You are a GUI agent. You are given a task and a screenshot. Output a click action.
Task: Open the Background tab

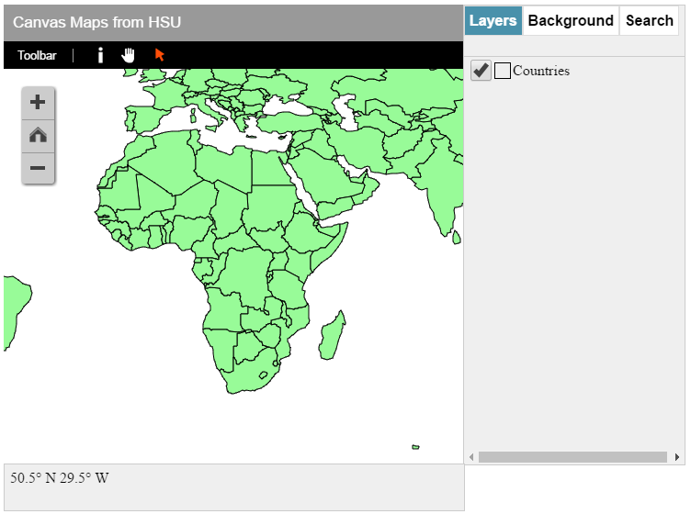point(571,21)
